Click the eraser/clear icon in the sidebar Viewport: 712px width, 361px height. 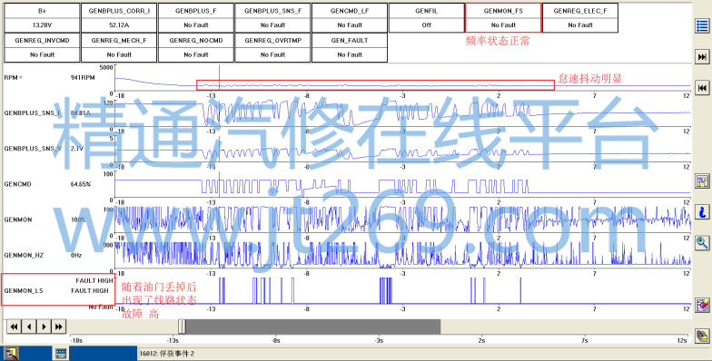pyautogui.click(x=702, y=305)
